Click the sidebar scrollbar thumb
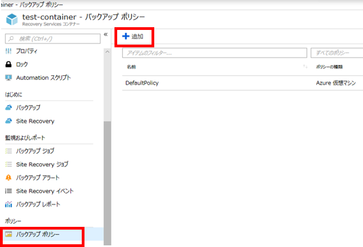The height and width of the screenshot is (247, 363). tap(107, 183)
